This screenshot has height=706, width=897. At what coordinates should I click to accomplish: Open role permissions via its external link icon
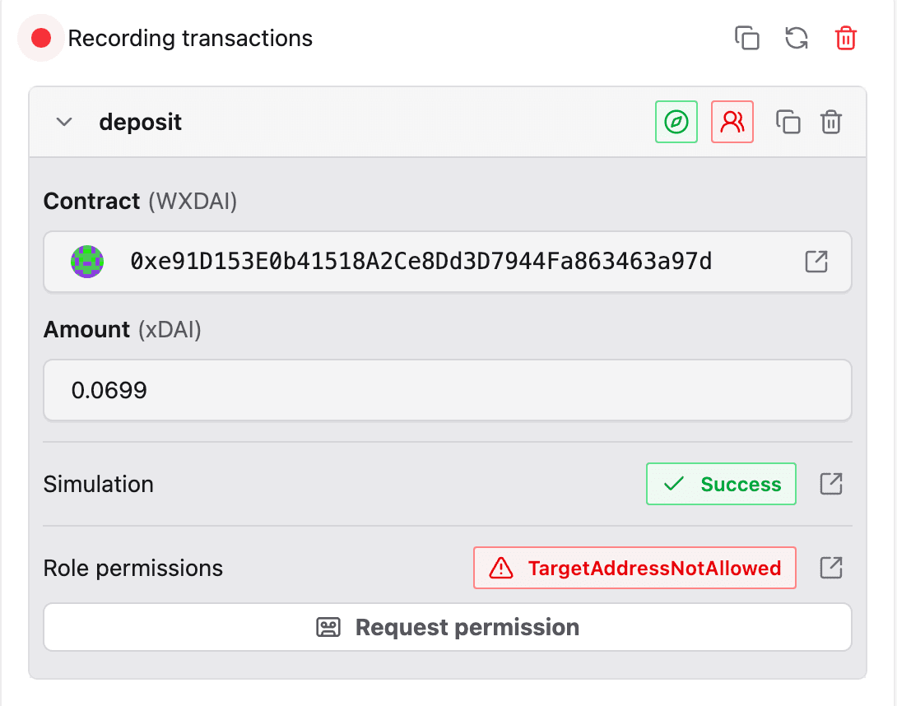tap(830, 568)
